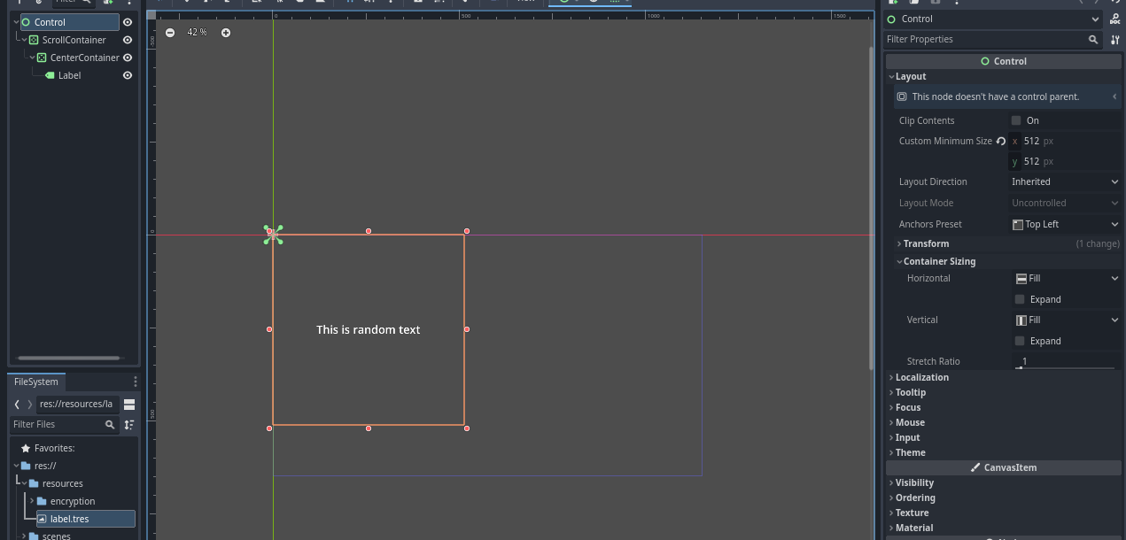Image resolution: width=1126 pixels, height=540 pixels.
Task: Toggle visibility of CenterContainer node
Action: (x=128, y=58)
